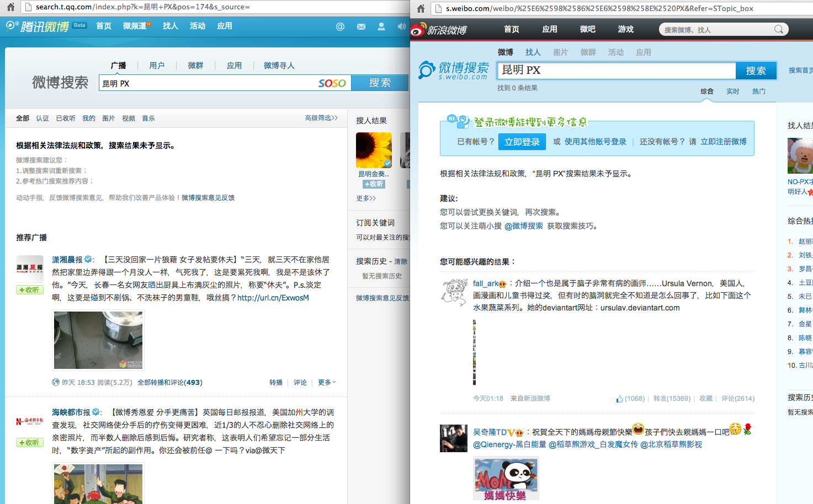Click the Tencent Weibo logo
Viewport: 813px width, 504px height.
tap(38, 26)
